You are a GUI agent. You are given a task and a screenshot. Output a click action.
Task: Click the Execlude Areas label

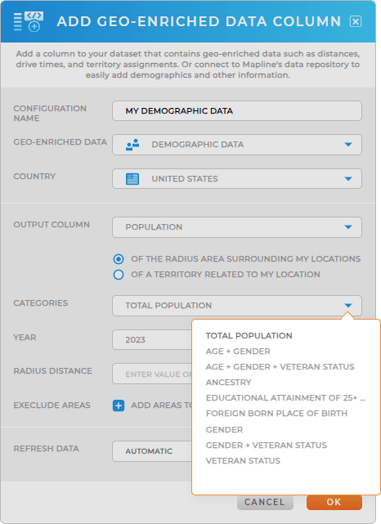click(x=52, y=405)
